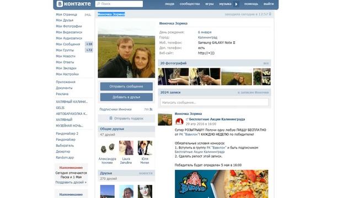The image size is (353, 198).
Task: Open the ХАЛЯВНЫЙ КАЛИНИ... group link
Action: (72, 102)
